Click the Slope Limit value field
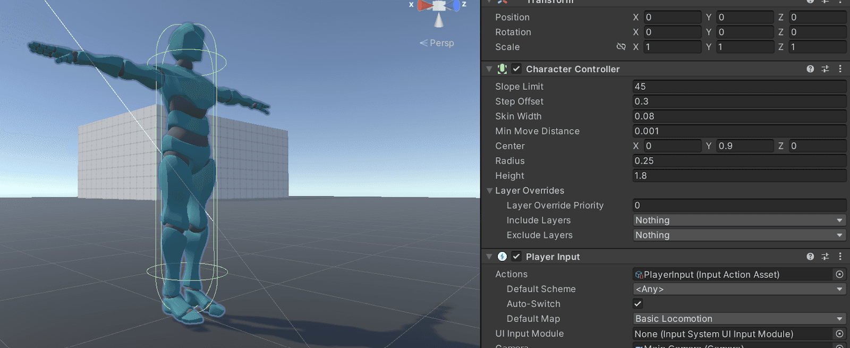Viewport: 850px width, 348px height. point(739,87)
